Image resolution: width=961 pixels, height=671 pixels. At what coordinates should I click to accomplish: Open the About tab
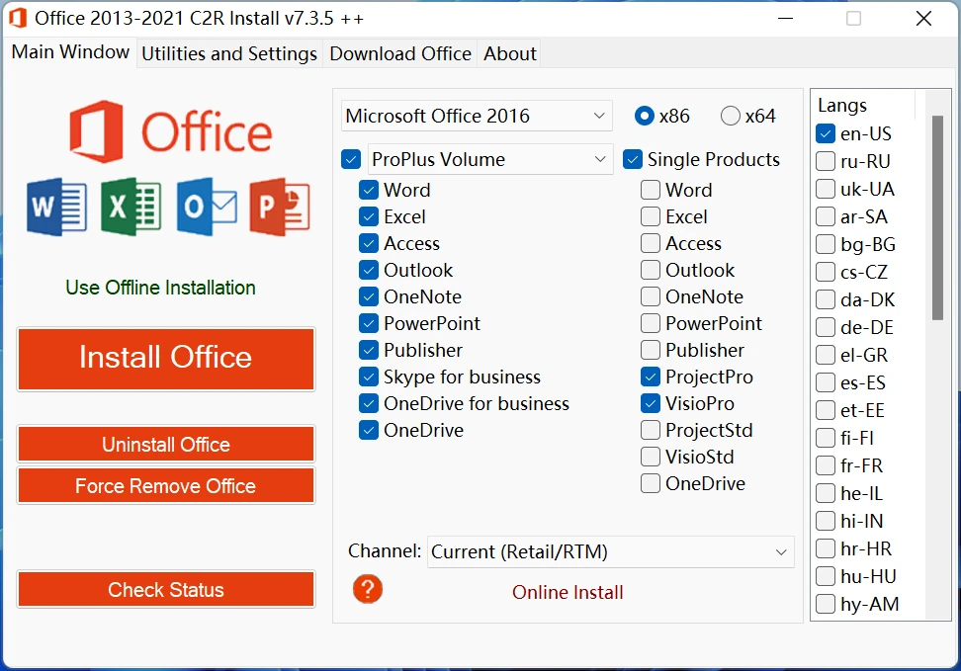510,53
